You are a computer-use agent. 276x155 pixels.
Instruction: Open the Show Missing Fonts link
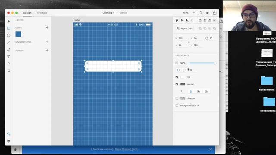pyautogui.click(x=126, y=149)
